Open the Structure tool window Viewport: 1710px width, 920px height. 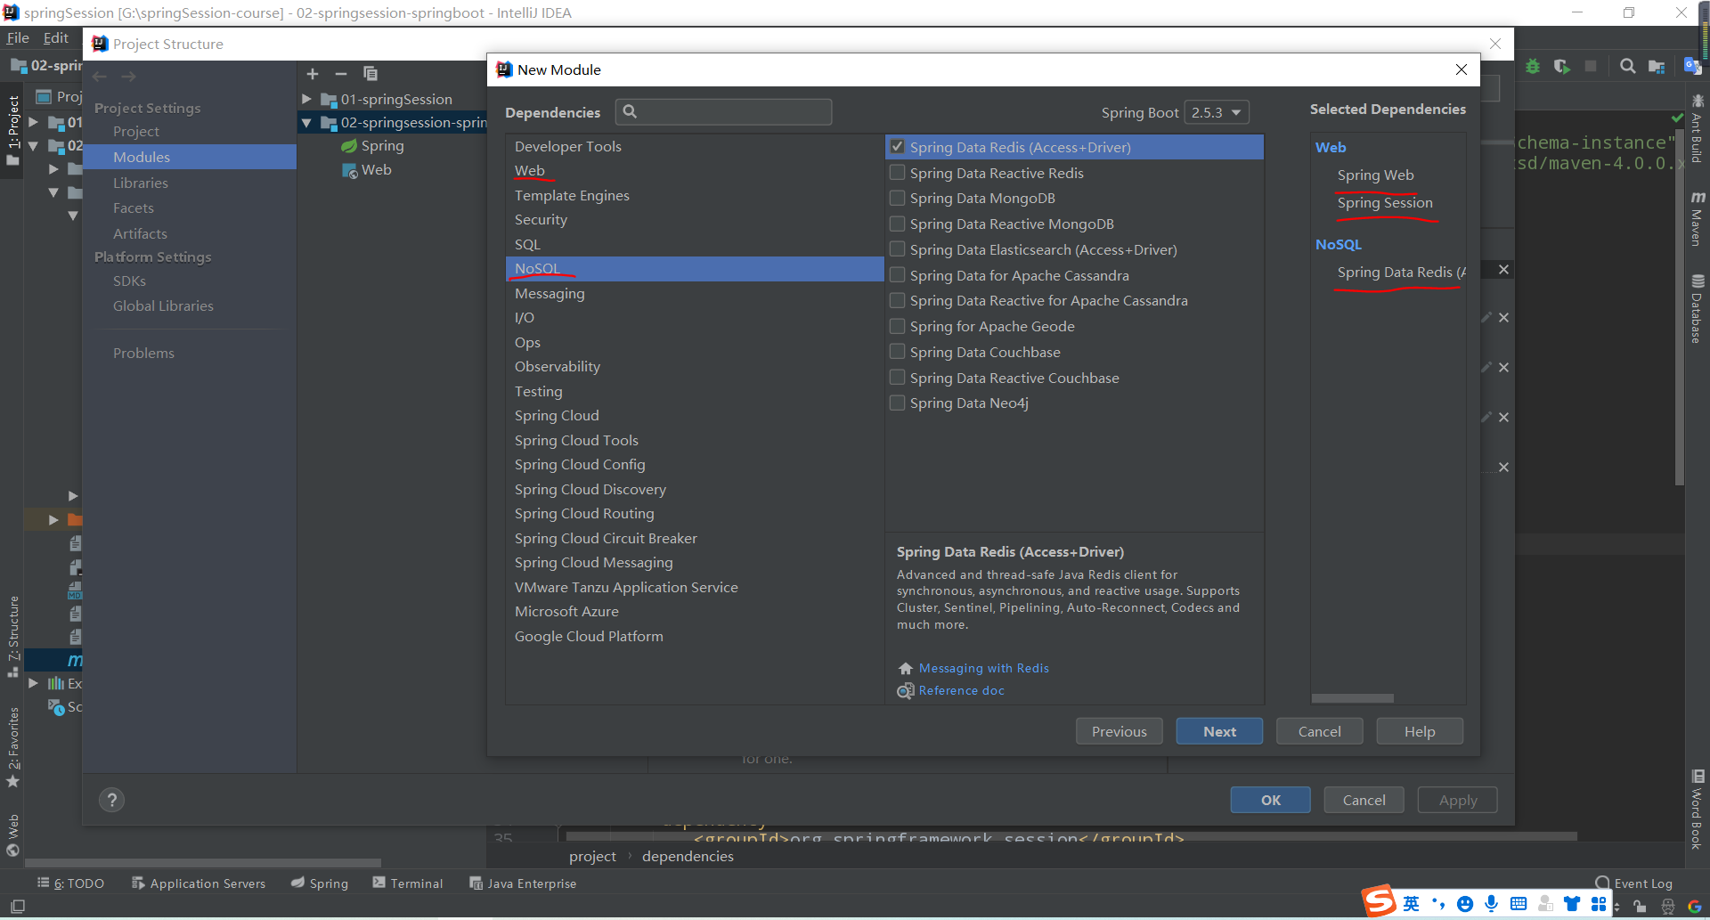[13, 637]
